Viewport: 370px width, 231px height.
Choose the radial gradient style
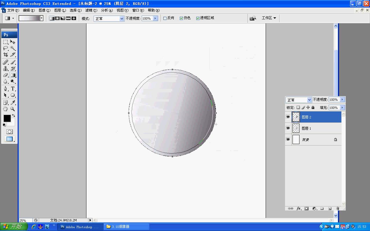[57, 18]
